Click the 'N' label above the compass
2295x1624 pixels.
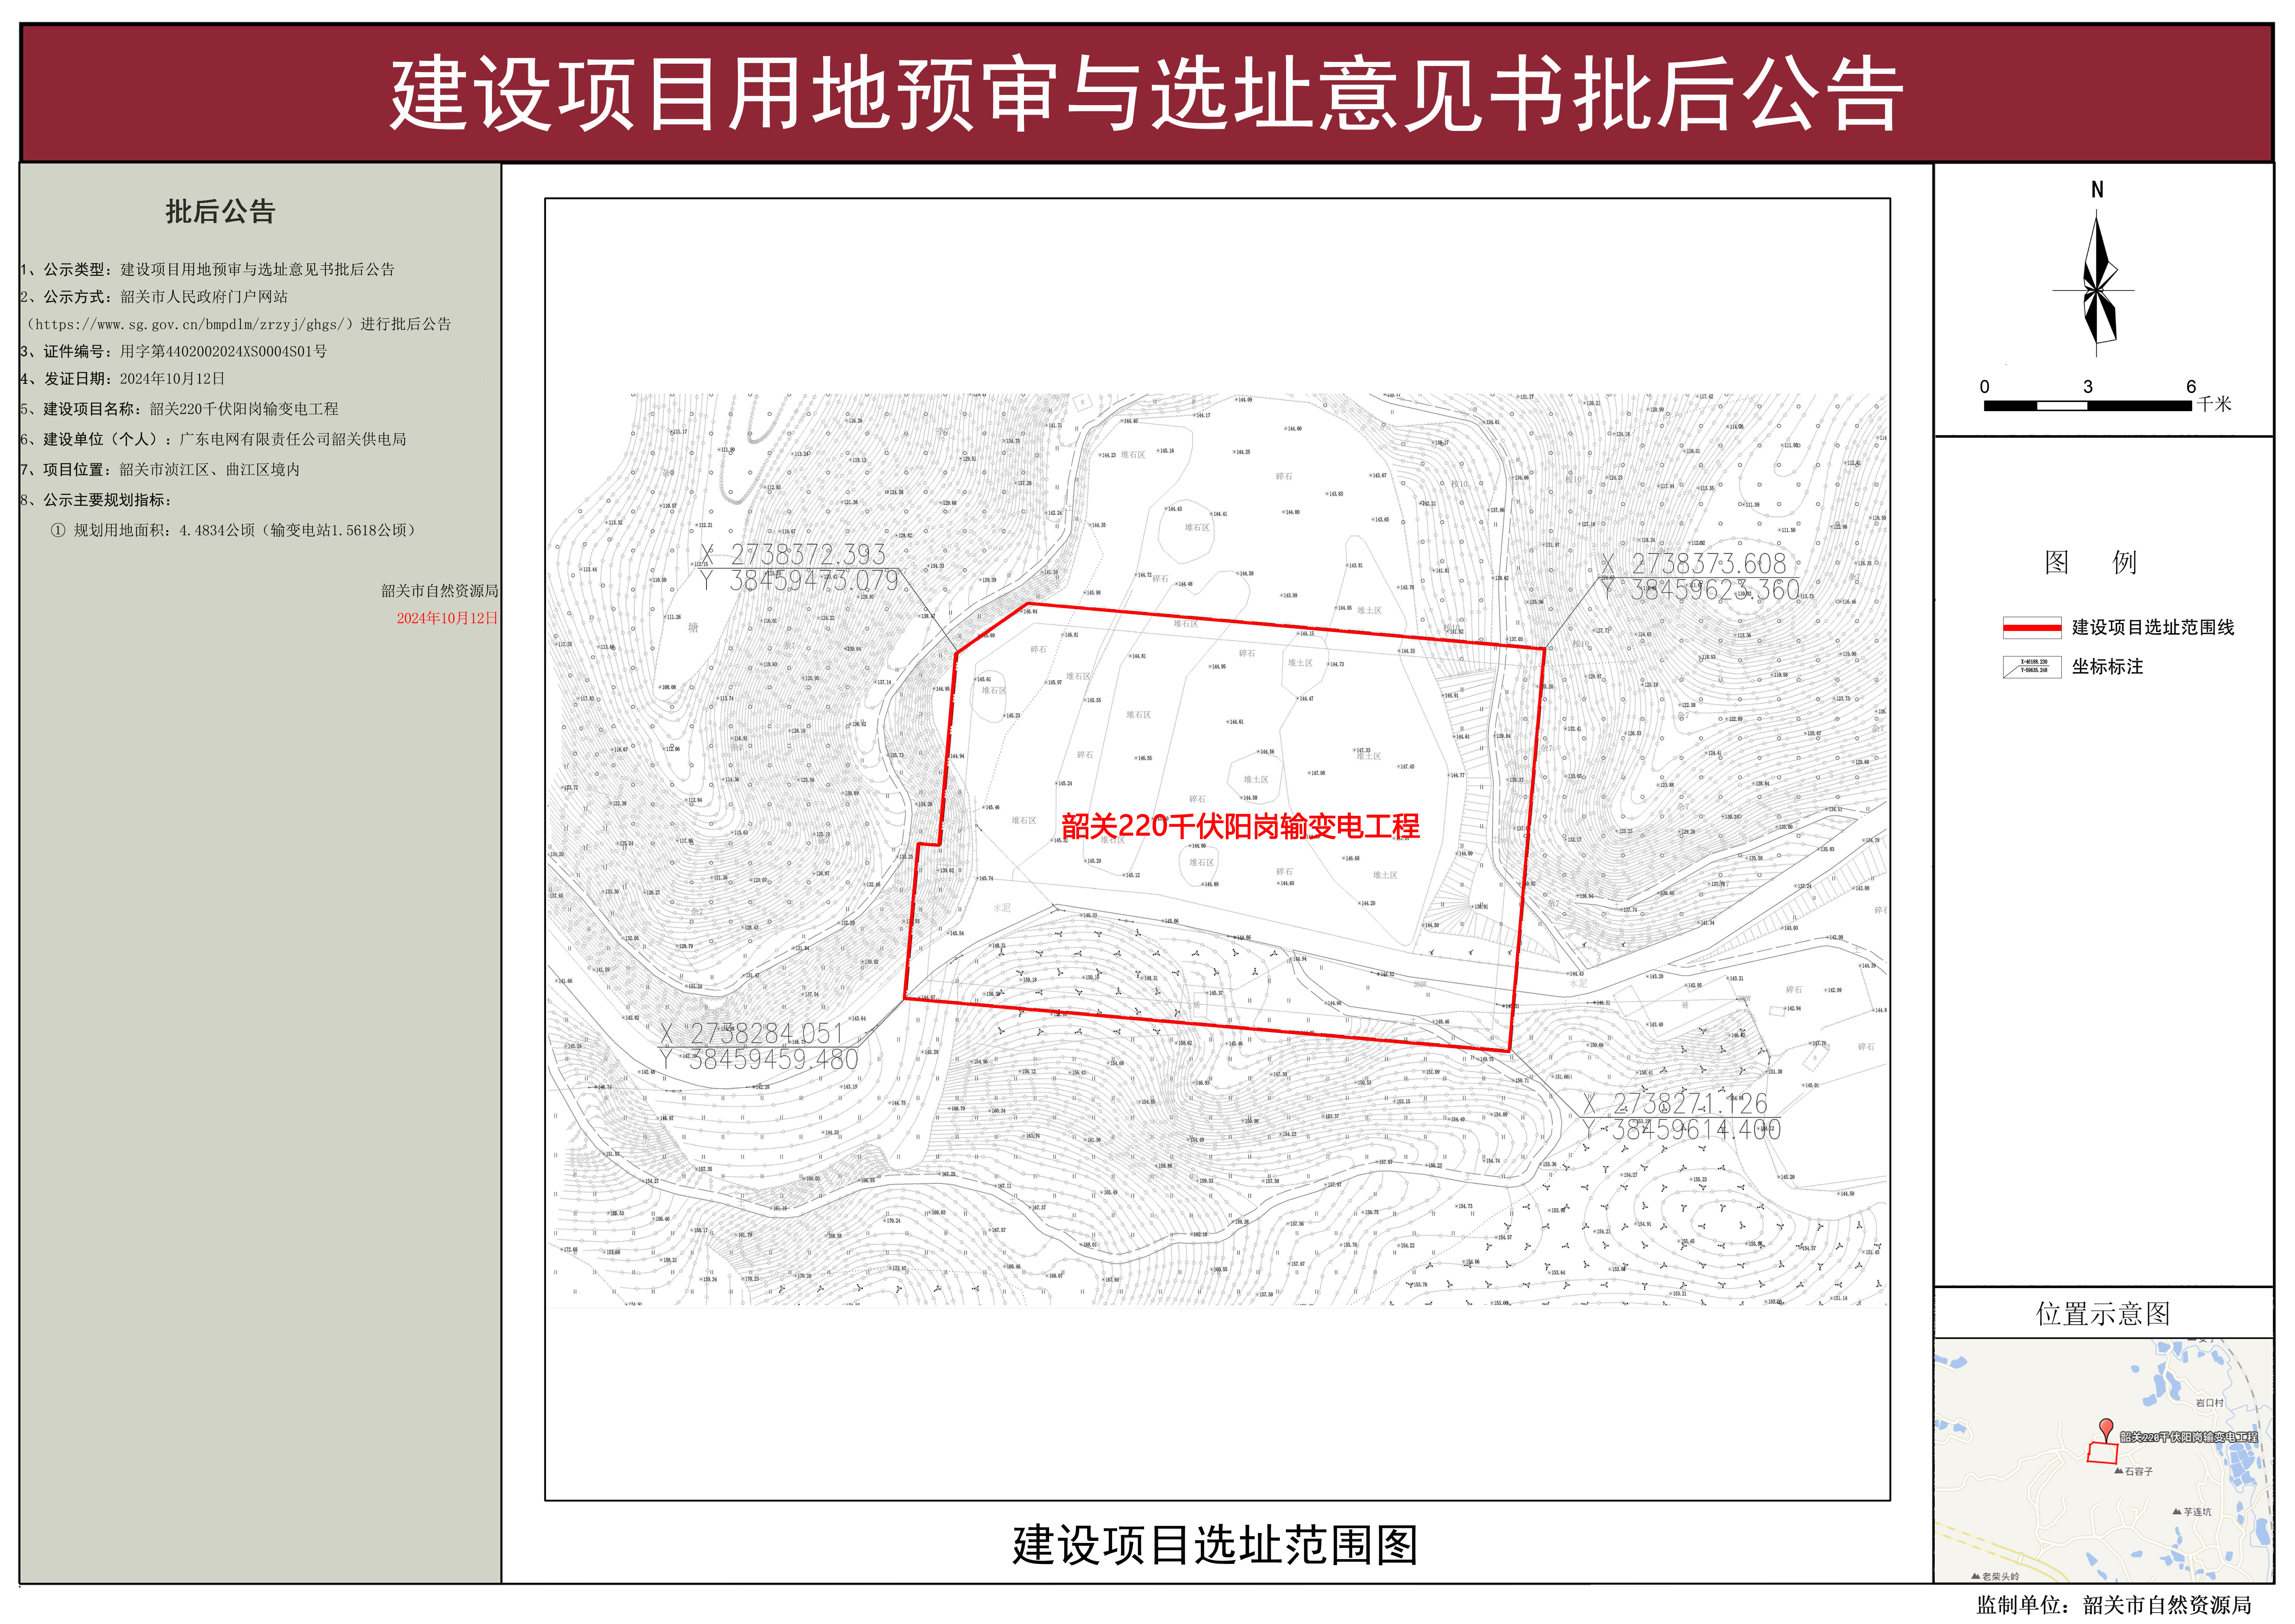click(2097, 190)
